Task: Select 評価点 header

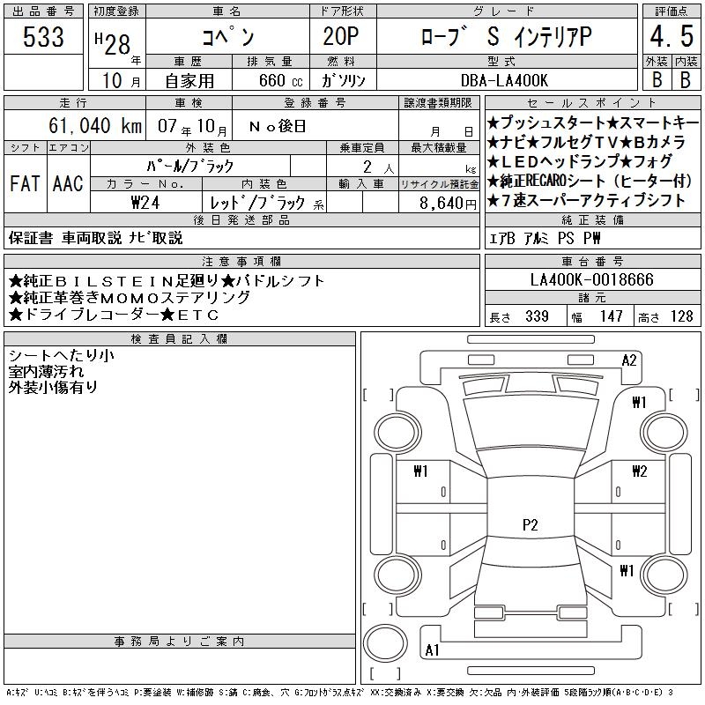Action: 672,11
